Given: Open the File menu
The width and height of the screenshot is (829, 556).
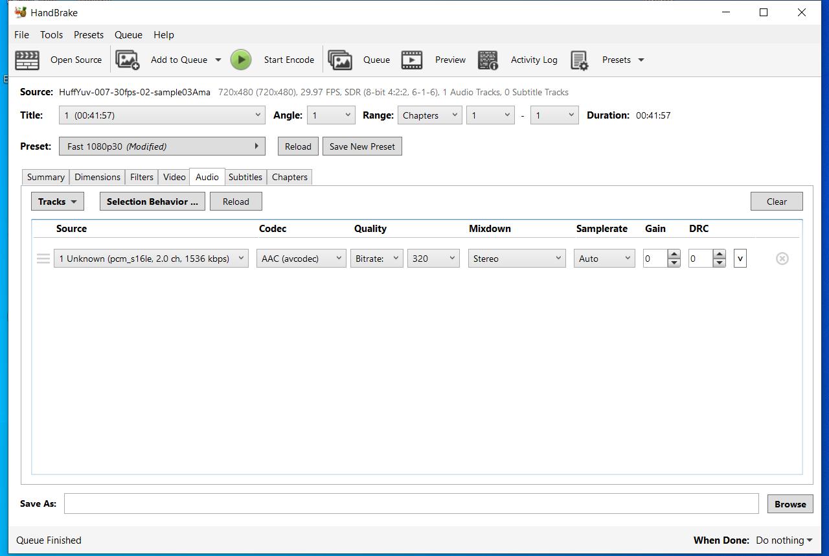Looking at the screenshot, I should [x=21, y=35].
